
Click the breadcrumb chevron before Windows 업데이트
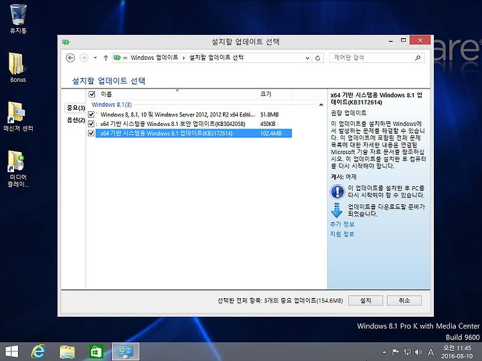point(125,58)
